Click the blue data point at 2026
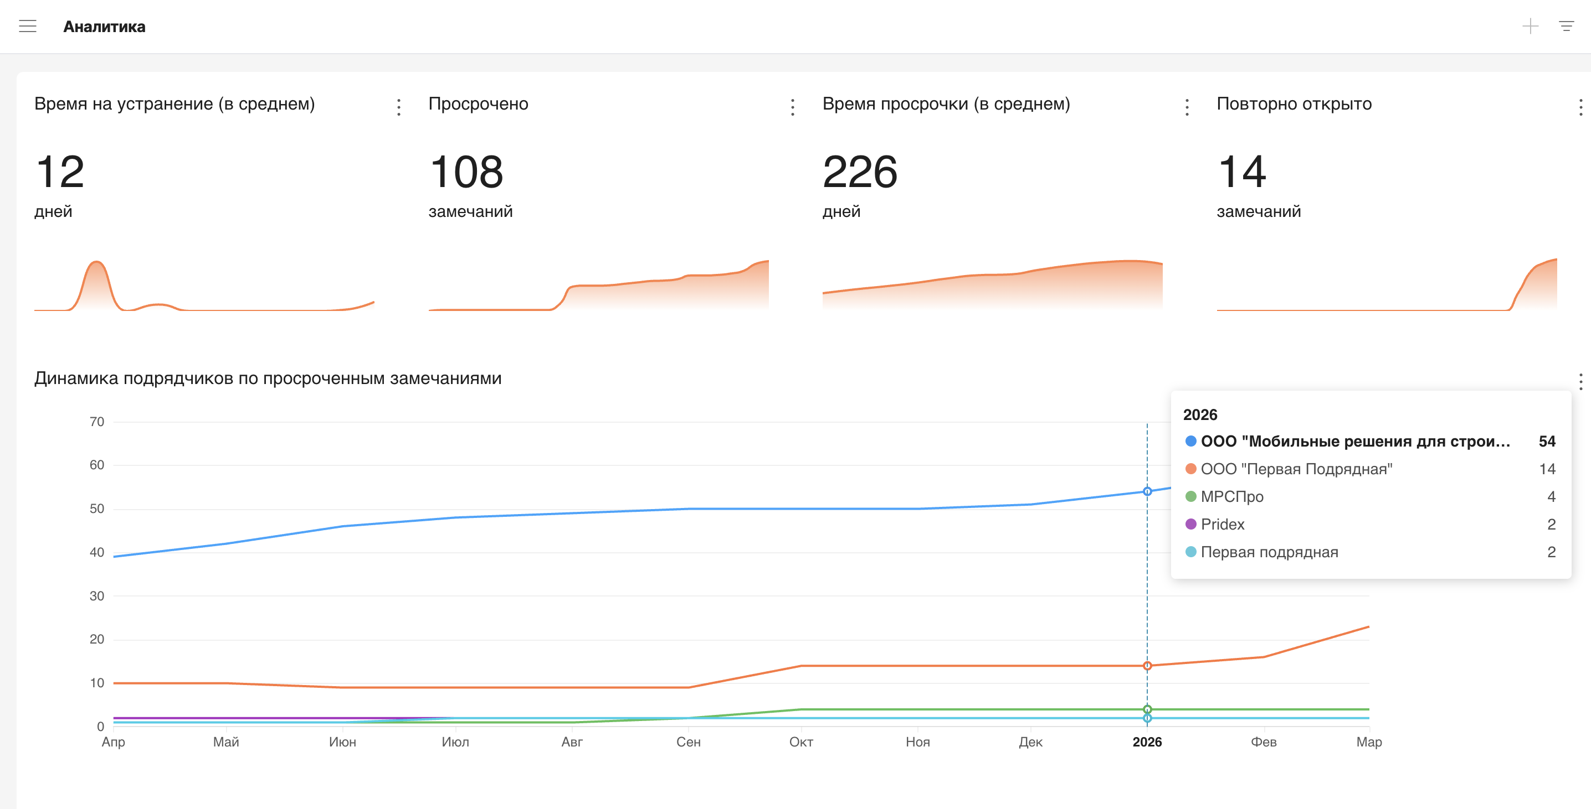 pos(1147,491)
